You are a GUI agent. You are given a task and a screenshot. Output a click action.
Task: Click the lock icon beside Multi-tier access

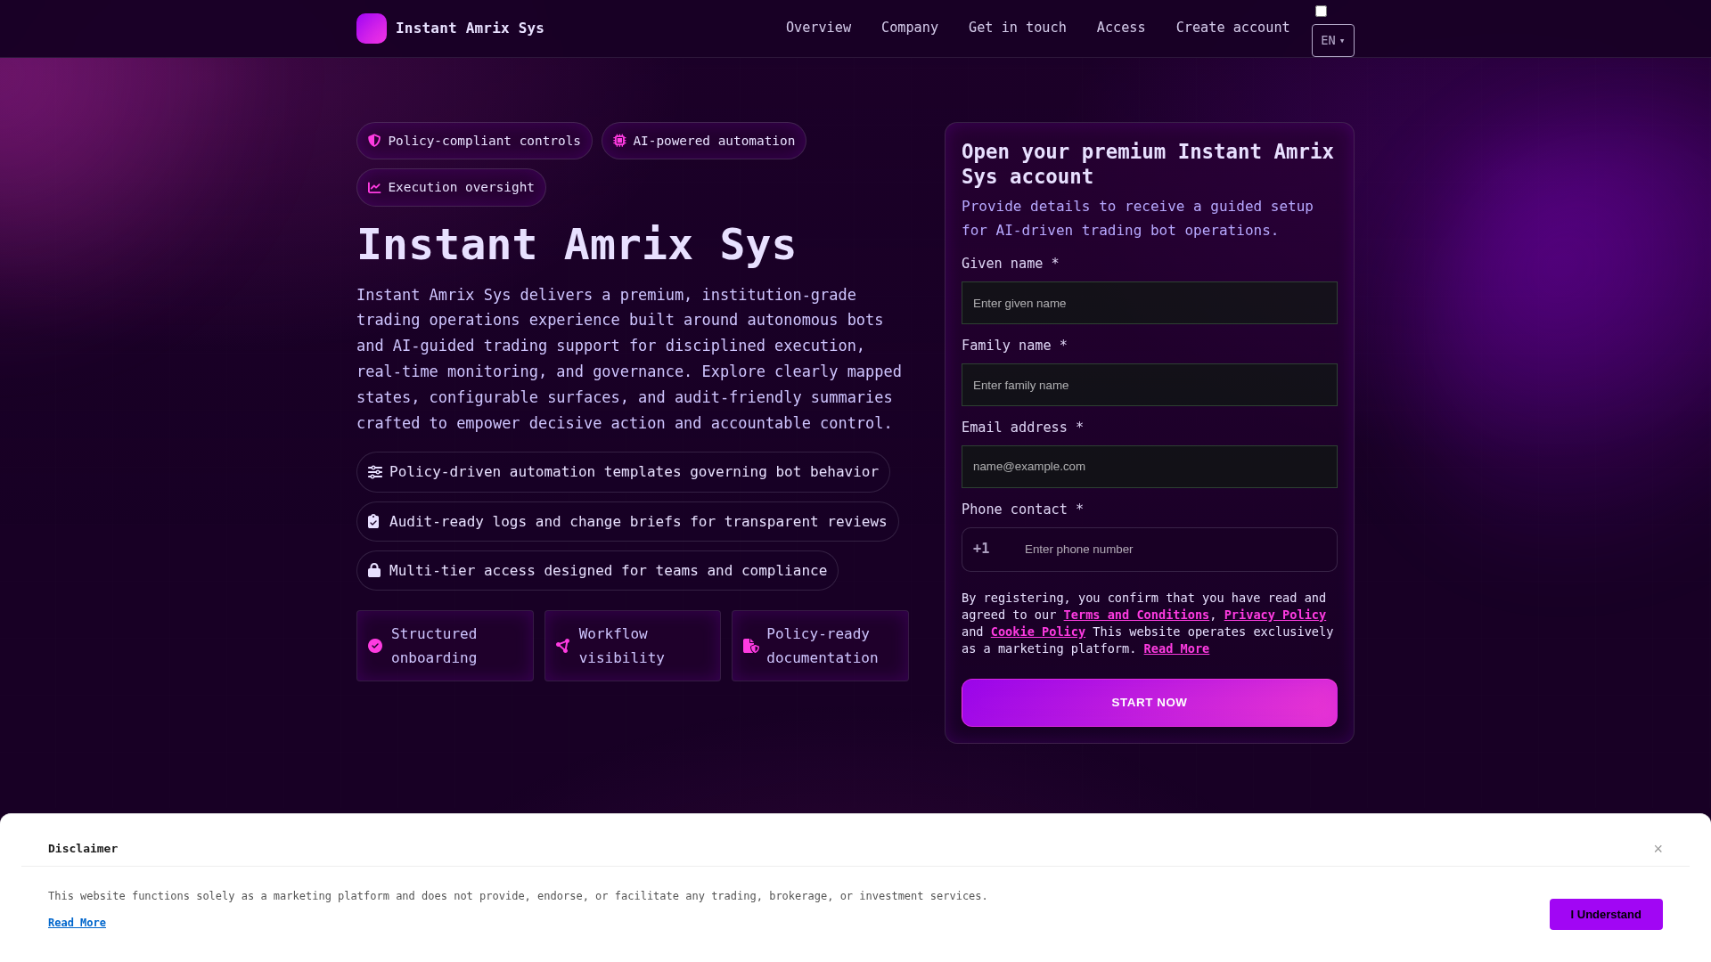point(374,571)
